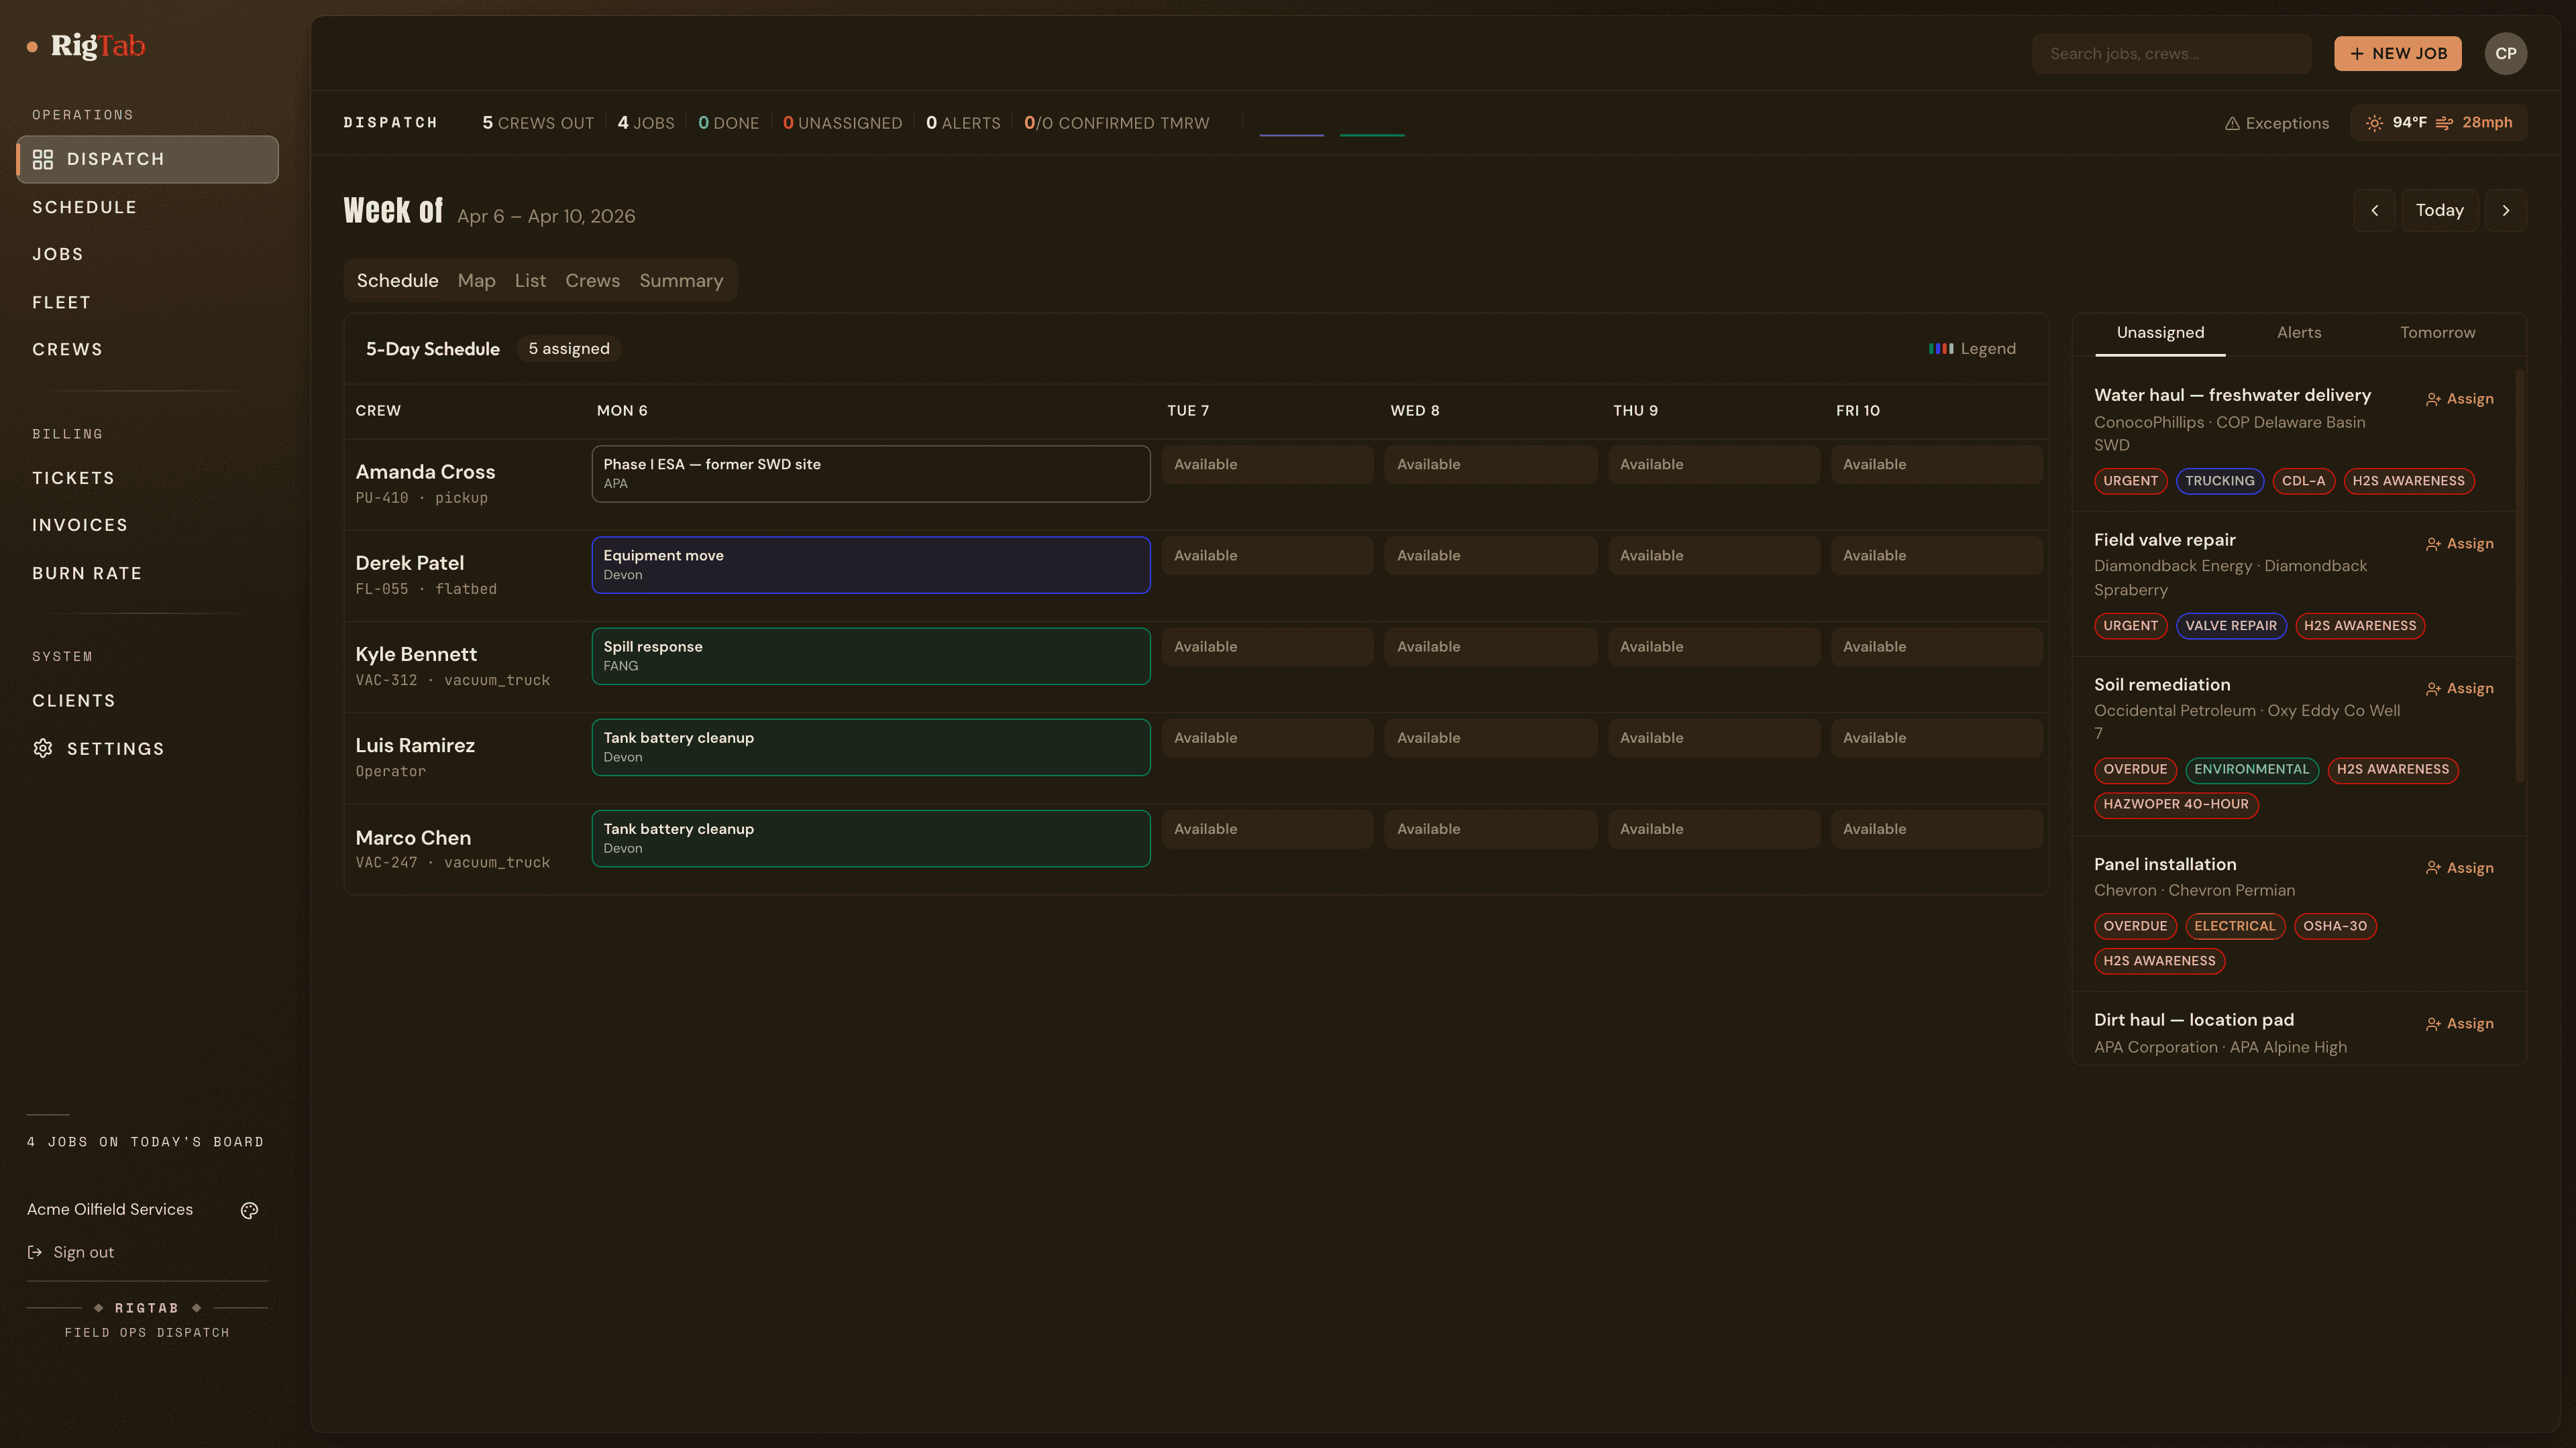Open Clients in the sidebar
2576x1448 pixels.
(x=74, y=701)
